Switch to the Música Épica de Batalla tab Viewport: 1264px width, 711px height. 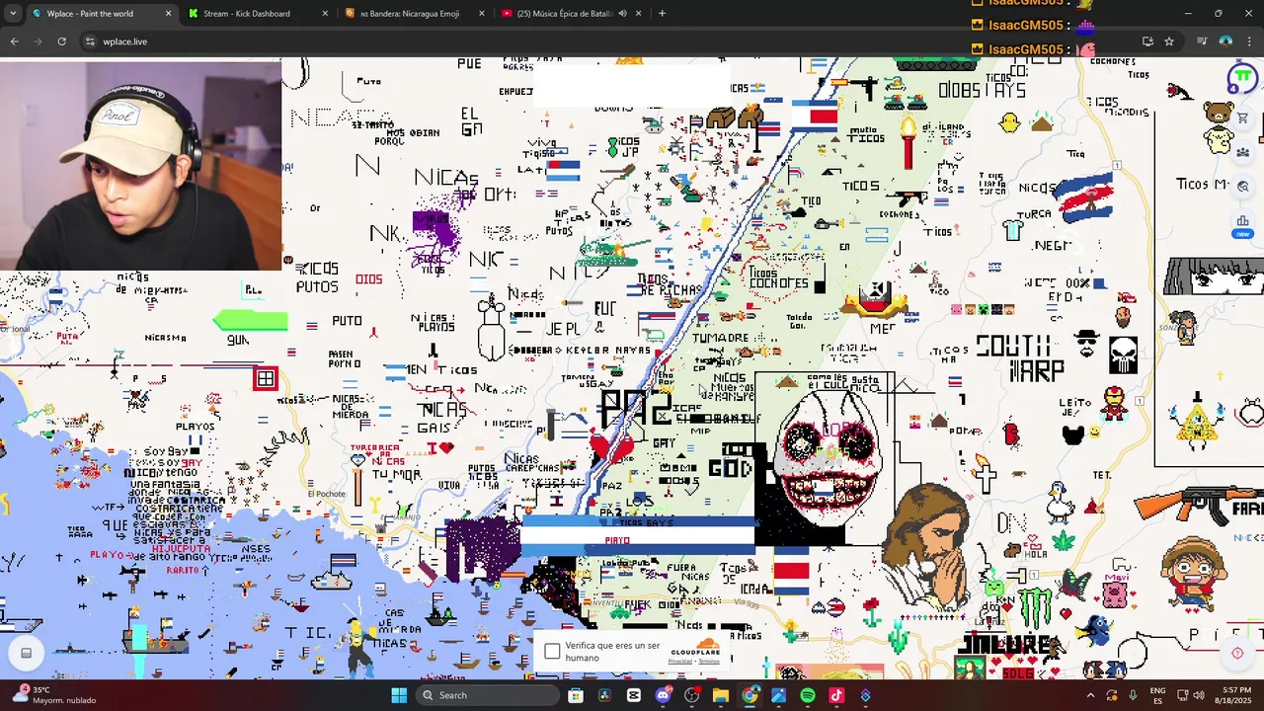click(x=565, y=13)
